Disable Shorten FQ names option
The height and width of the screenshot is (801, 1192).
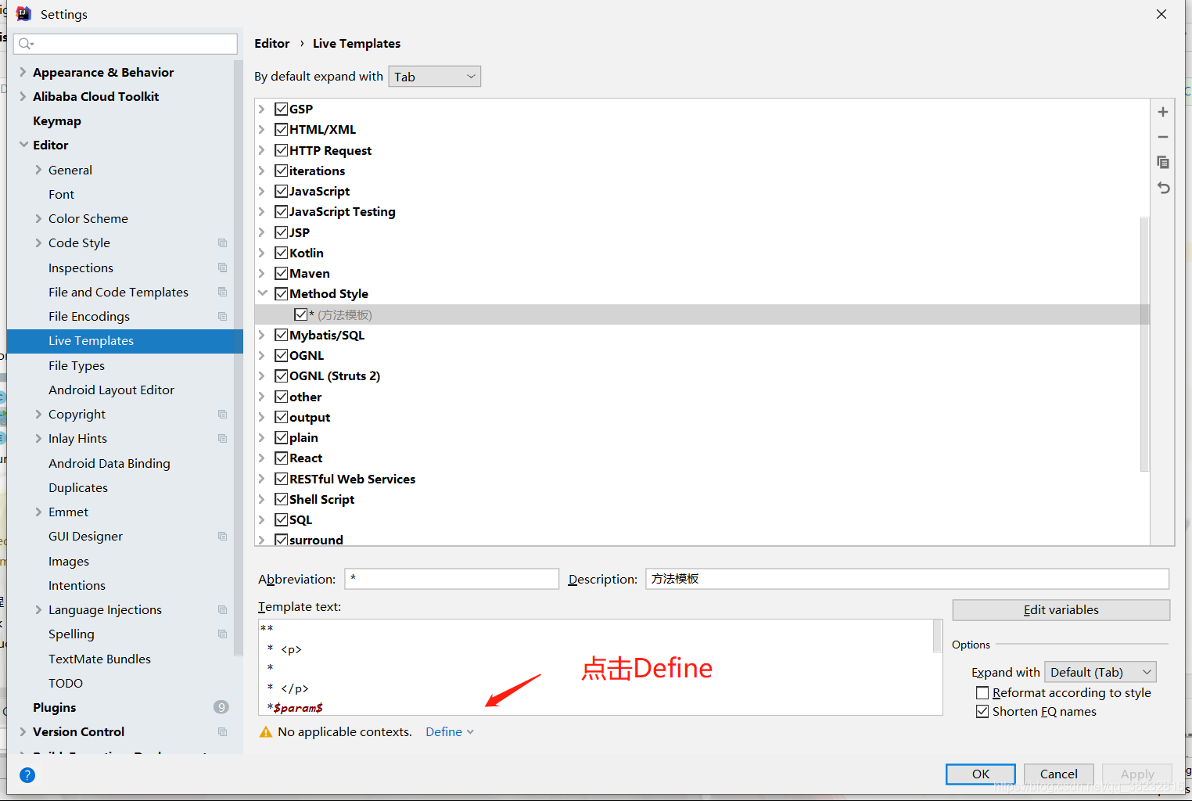click(x=982, y=712)
